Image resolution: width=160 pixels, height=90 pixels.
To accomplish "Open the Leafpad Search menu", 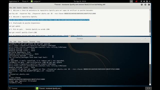I will 19,8.
